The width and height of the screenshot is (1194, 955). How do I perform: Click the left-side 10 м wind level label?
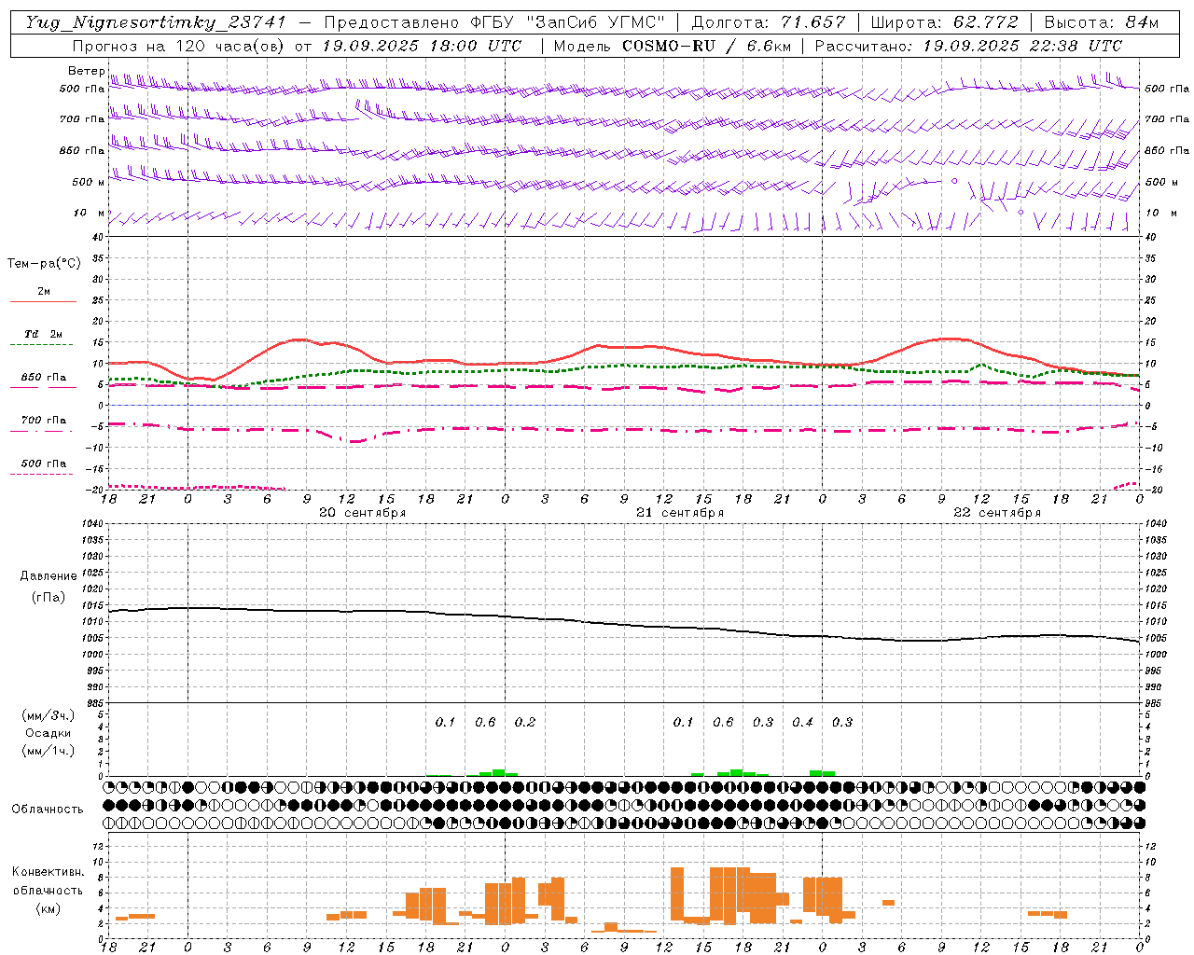[90, 214]
